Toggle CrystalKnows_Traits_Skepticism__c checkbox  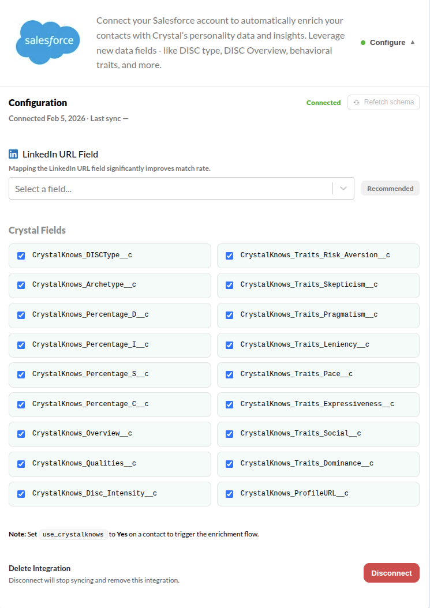point(229,285)
